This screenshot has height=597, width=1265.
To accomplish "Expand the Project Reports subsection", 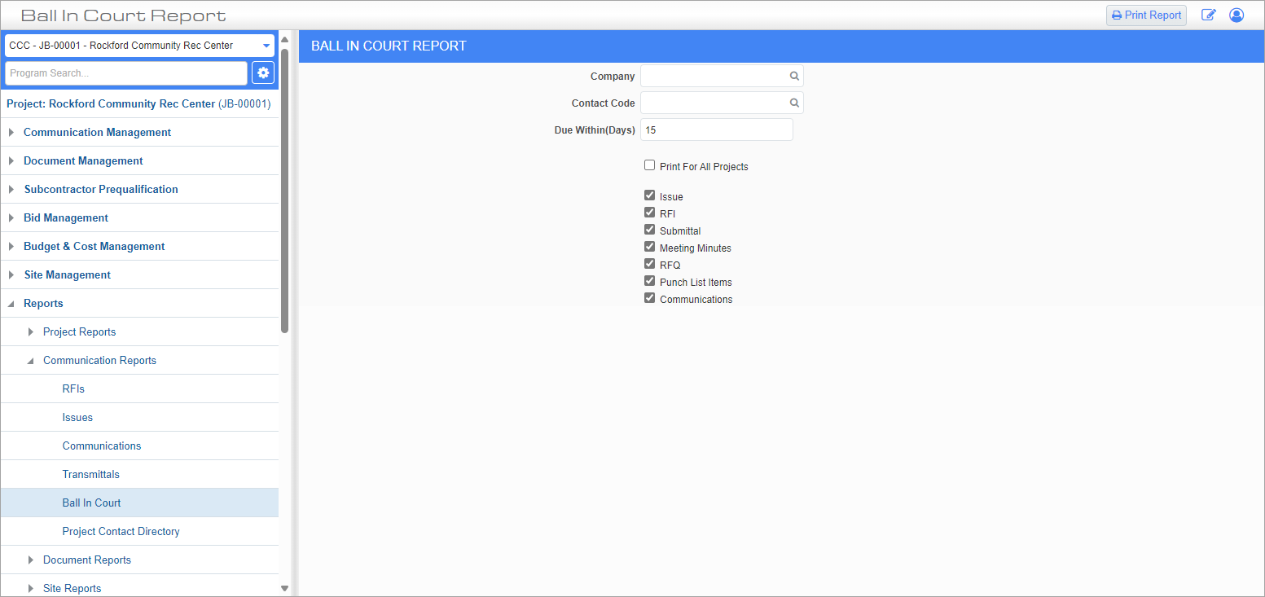I will pyautogui.click(x=79, y=331).
